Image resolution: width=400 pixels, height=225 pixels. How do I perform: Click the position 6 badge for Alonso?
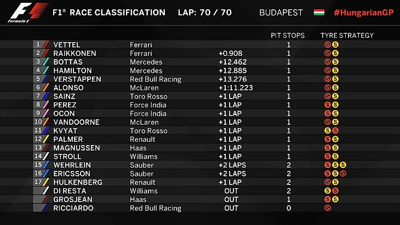[38, 88]
